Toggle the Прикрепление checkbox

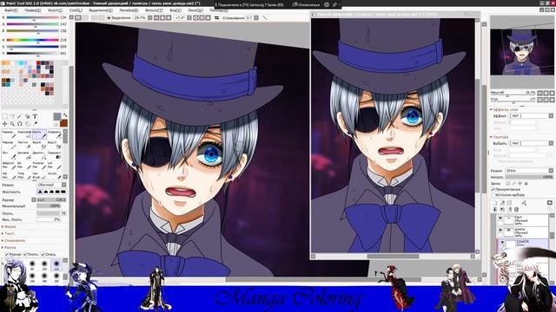pos(493,189)
